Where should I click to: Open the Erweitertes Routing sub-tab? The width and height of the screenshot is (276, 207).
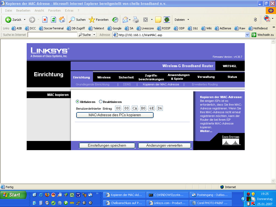(x=205, y=84)
